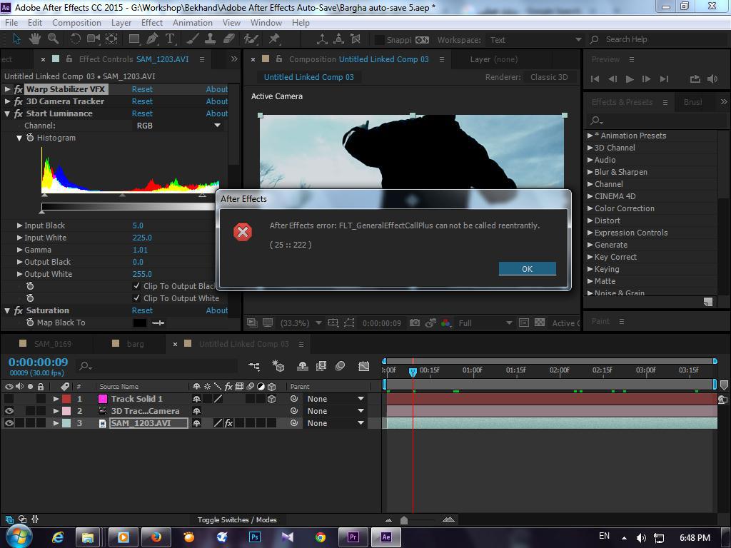
Task: Select the Puppet Pin tool
Action: 274,39
